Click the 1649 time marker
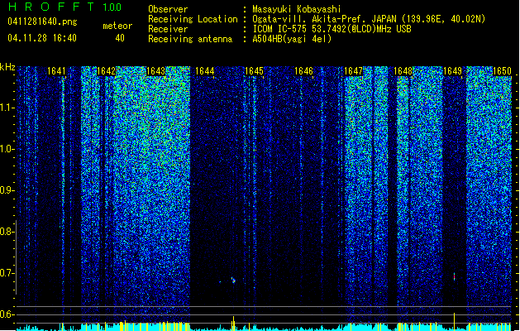 (453, 71)
